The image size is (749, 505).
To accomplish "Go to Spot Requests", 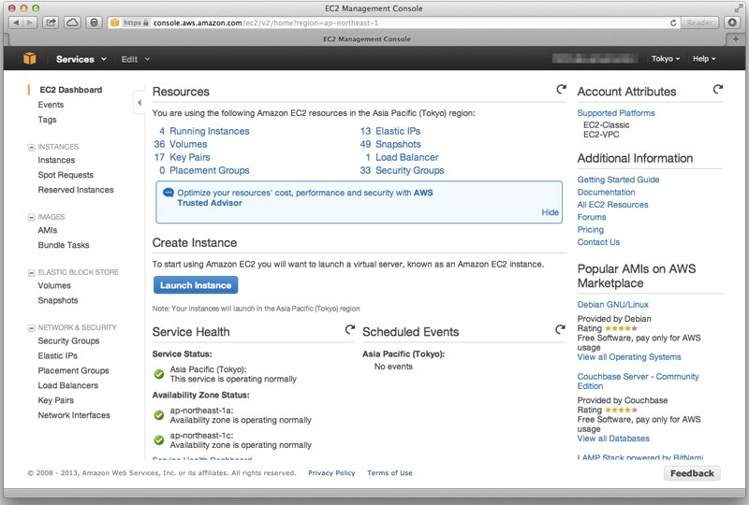I will pos(66,175).
